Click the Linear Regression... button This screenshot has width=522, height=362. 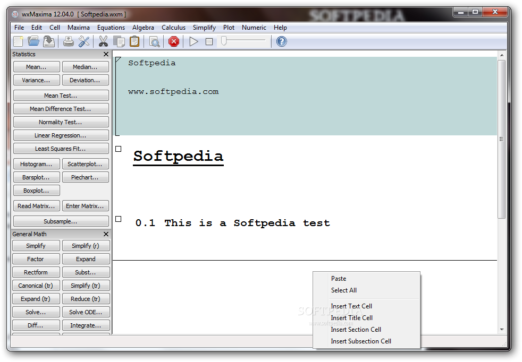61,135
